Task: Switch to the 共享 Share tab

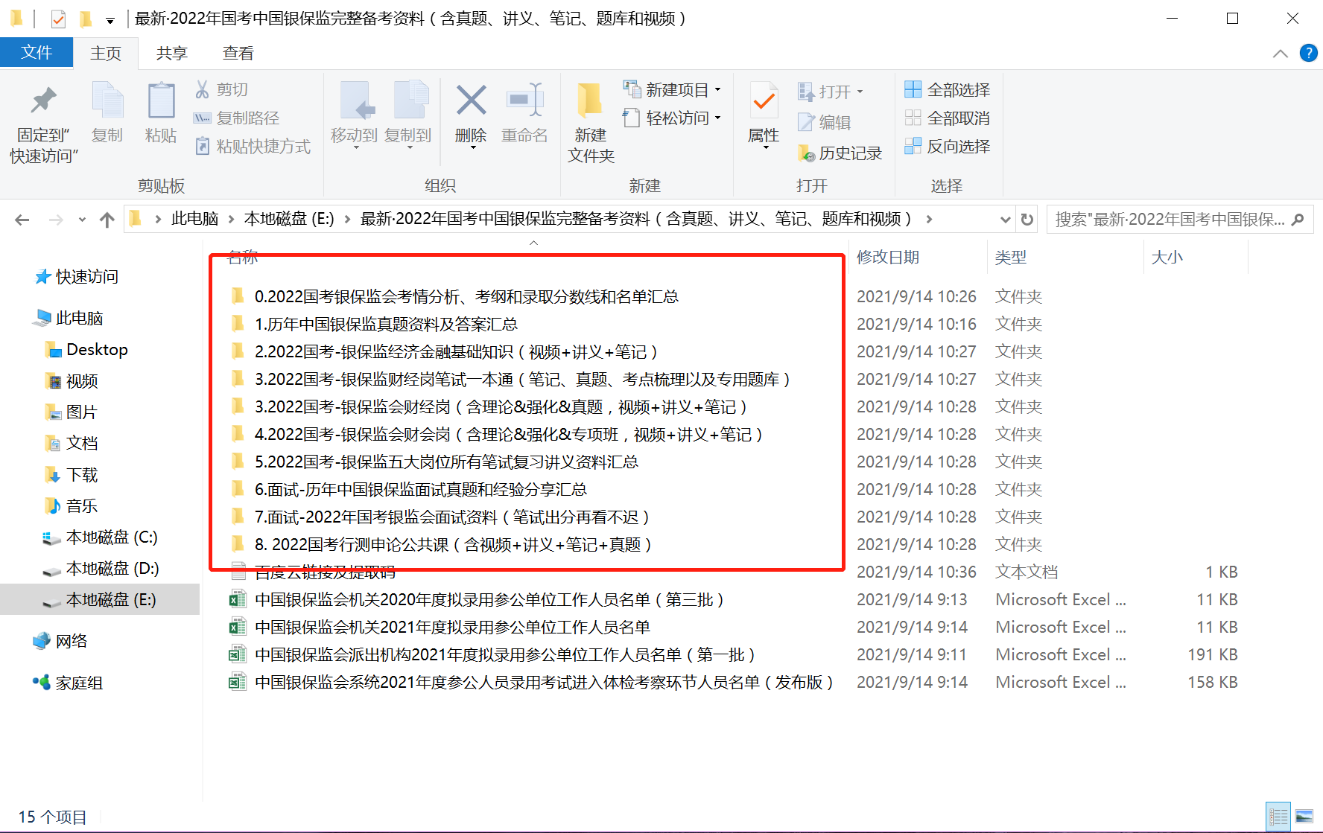Action: pyautogui.click(x=172, y=53)
